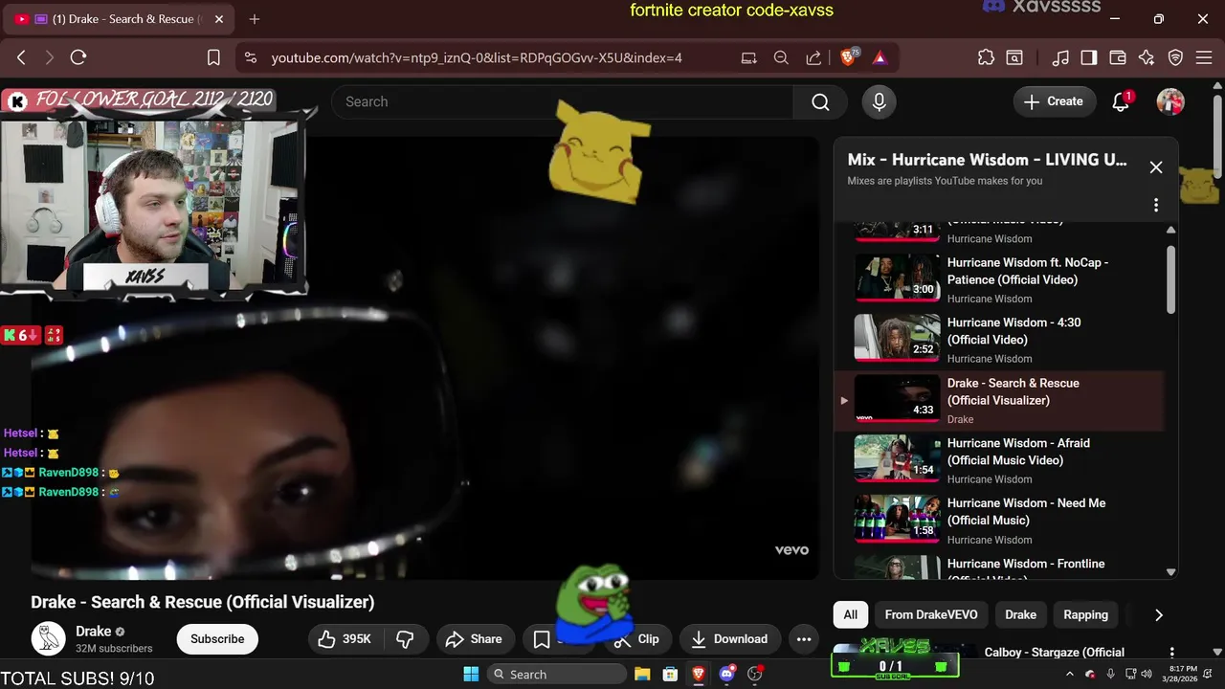This screenshot has width=1225, height=689.
Task: Open Microsoft Store from the taskbar
Action: click(671, 674)
